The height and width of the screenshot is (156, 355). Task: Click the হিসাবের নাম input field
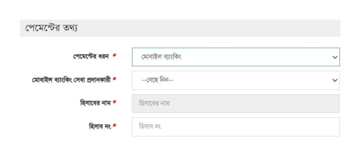point(236,103)
